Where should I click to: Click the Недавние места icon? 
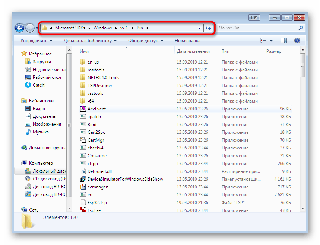(x=28, y=69)
